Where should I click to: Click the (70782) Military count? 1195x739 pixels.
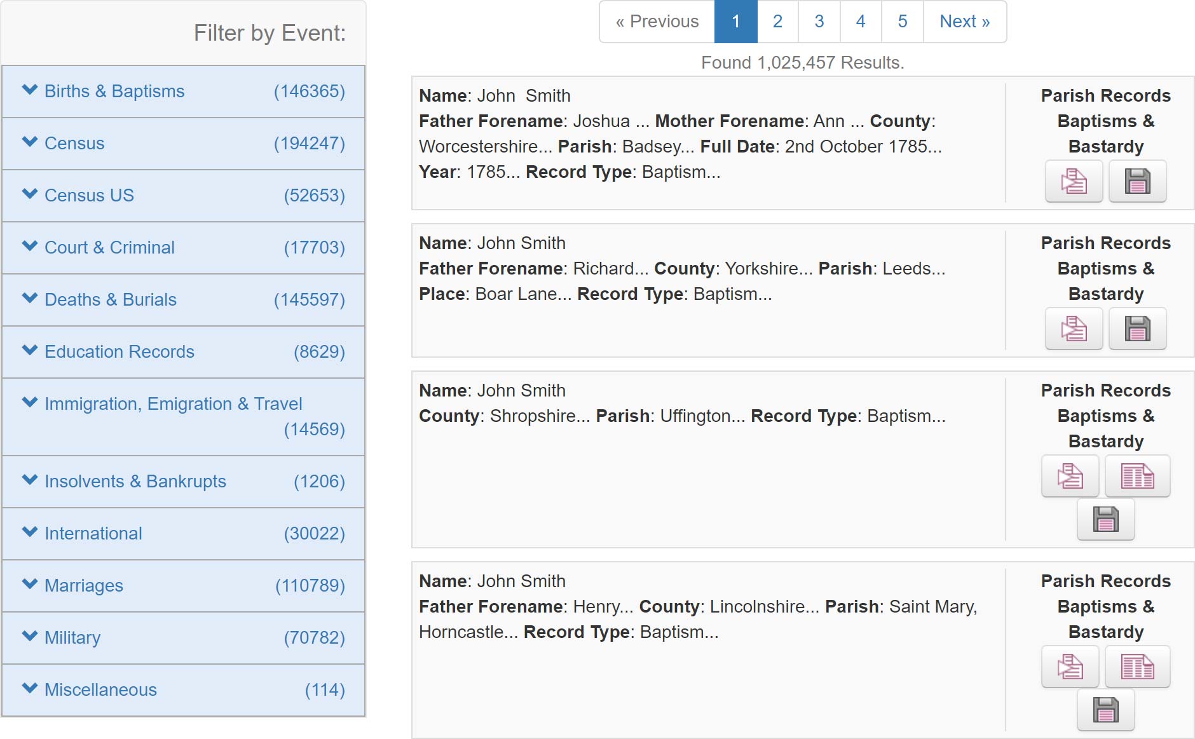pos(315,638)
